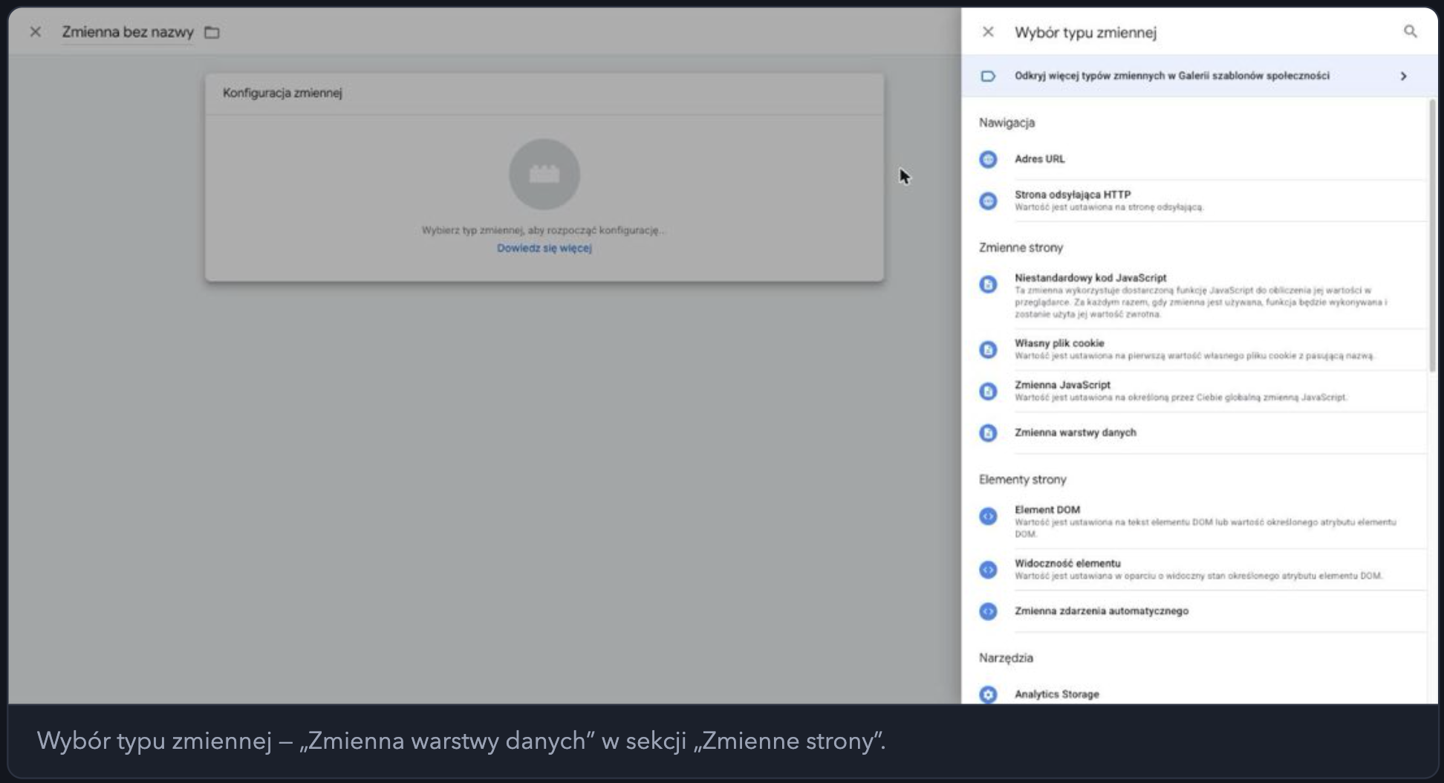Click globe icon next to Adres URL
This screenshot has width=1444, height=783.
(988, 159)
